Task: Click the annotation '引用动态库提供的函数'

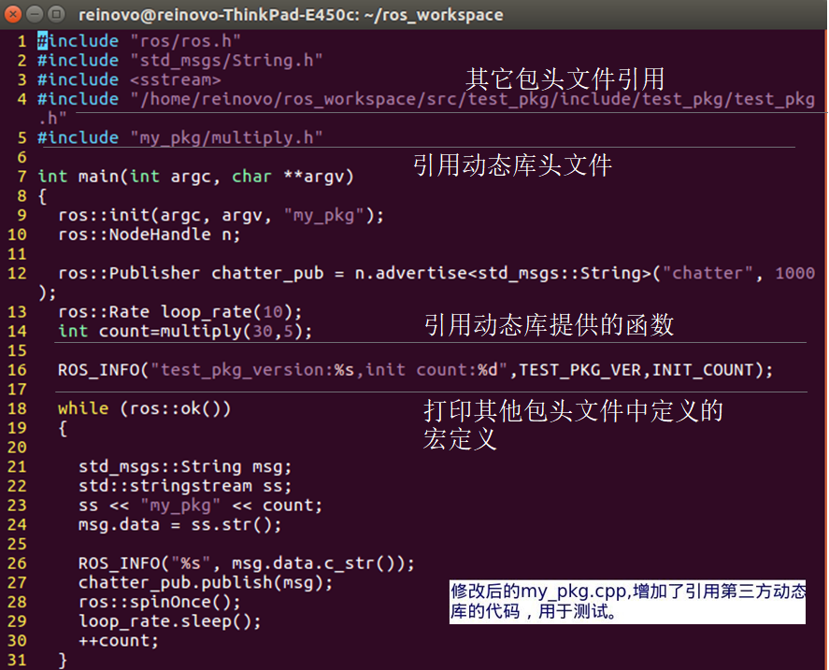Action: tap(549, 324)
